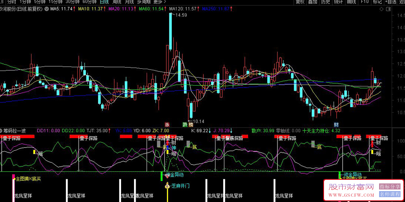Click the 主图黄K底买 signal label
Viewport: 405px width, 202px height.
[28, 179]
